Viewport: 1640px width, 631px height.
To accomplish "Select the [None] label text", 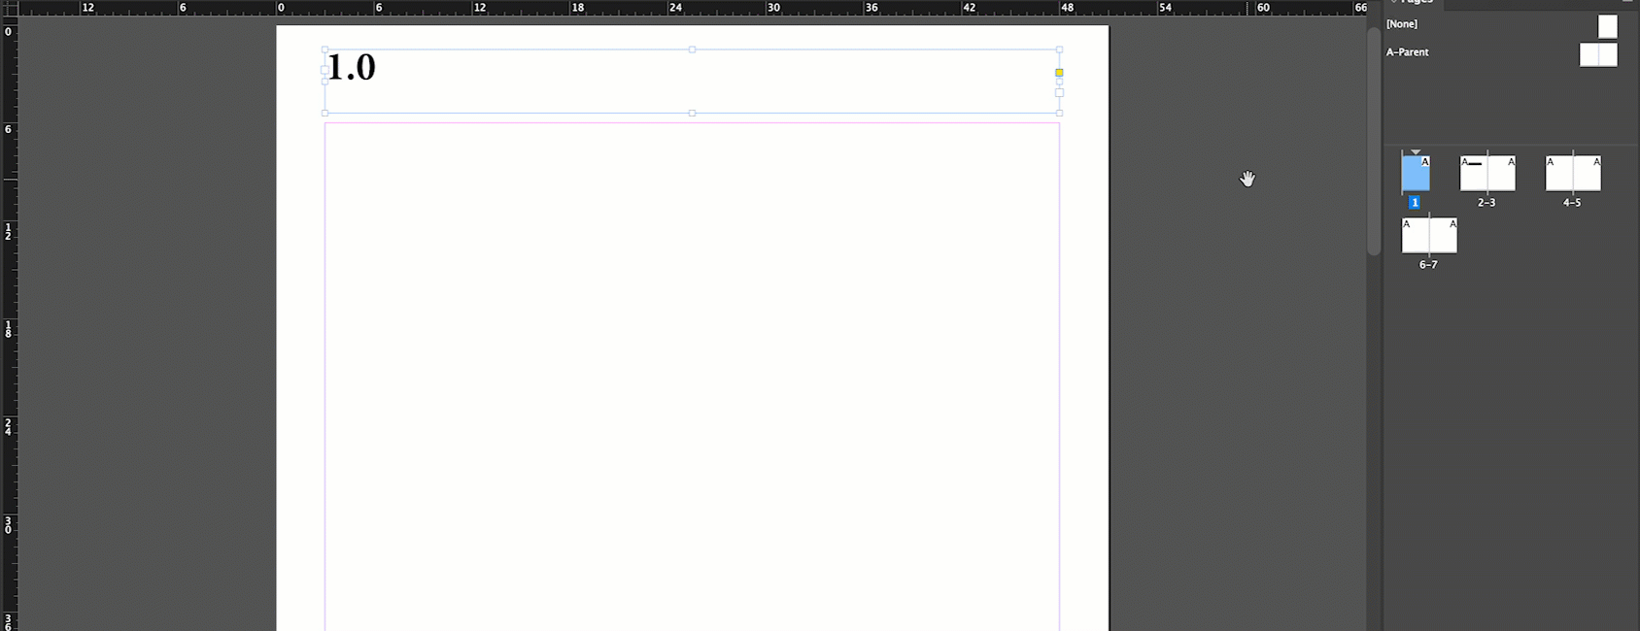I will point(1401,24).
